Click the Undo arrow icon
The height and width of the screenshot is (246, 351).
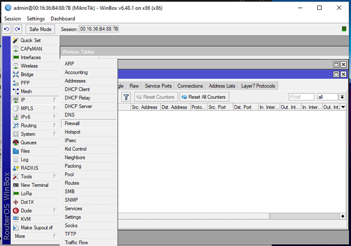pos(6,29)
